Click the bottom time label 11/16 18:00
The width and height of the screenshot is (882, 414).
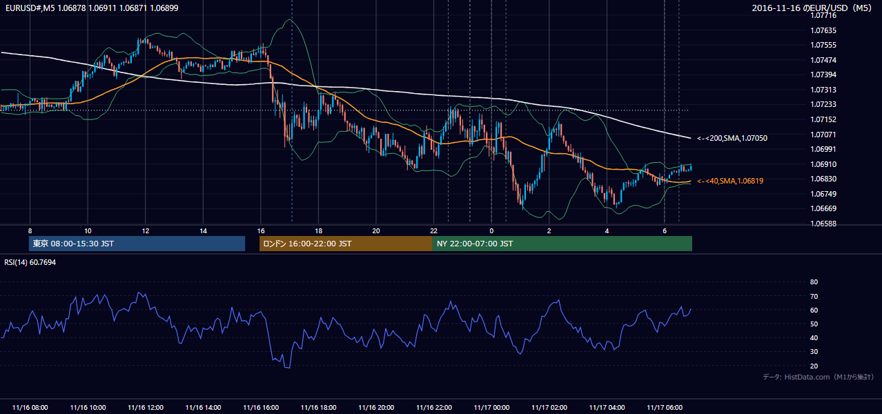click(x=318, y=408)
